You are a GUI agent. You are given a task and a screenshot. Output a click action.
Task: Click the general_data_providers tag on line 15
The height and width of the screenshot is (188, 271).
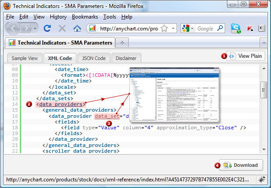(x=79, y=110)
